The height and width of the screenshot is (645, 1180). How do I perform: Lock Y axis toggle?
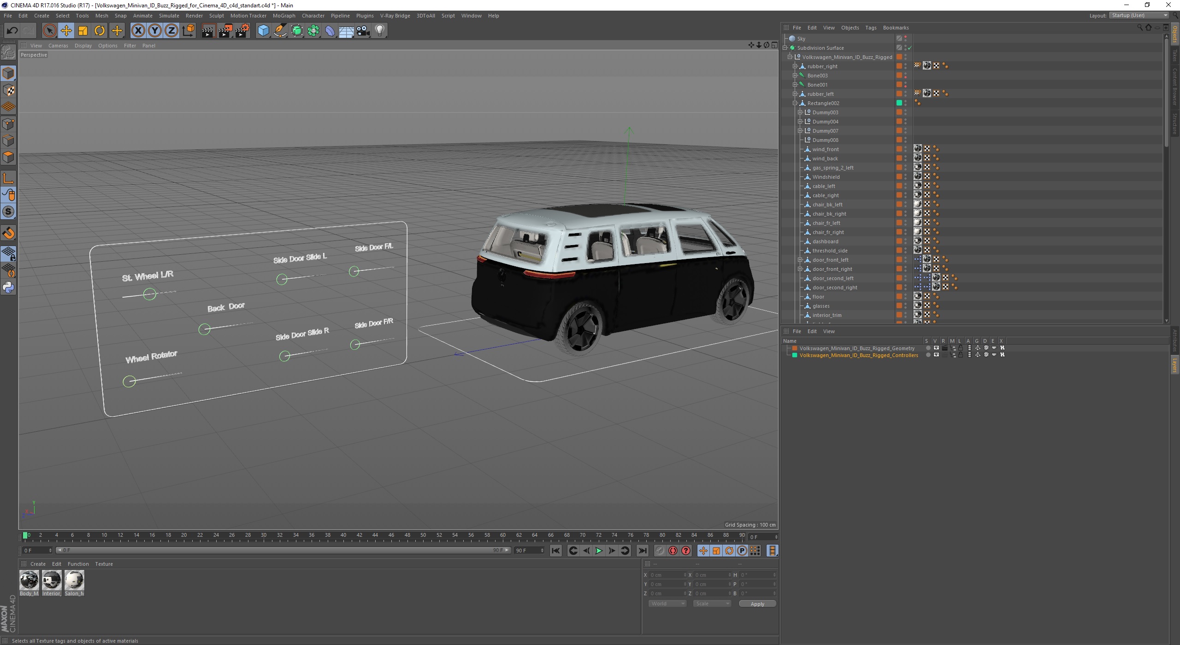tap(155, 31)
